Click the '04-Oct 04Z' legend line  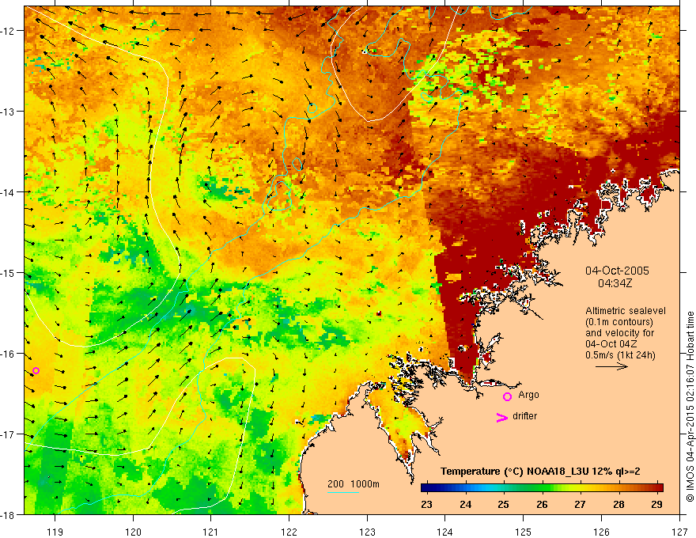point(611,344)
